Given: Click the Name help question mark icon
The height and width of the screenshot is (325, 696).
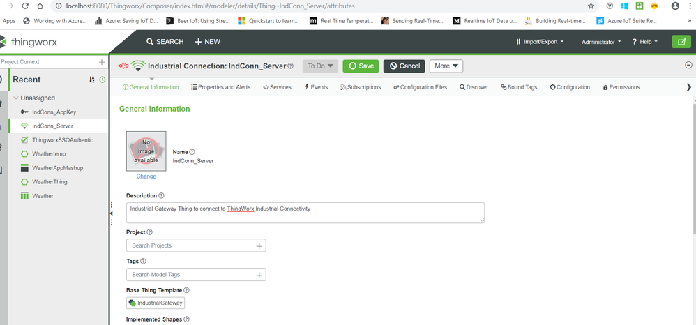Looking at the screenshot, I should click(192, 152).
